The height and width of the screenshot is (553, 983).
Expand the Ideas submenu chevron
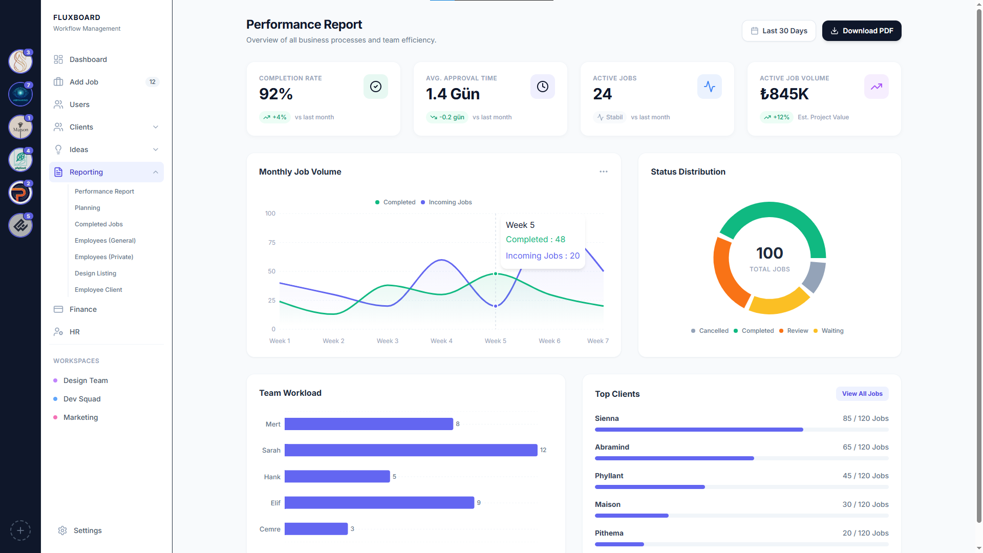point(156,150)
